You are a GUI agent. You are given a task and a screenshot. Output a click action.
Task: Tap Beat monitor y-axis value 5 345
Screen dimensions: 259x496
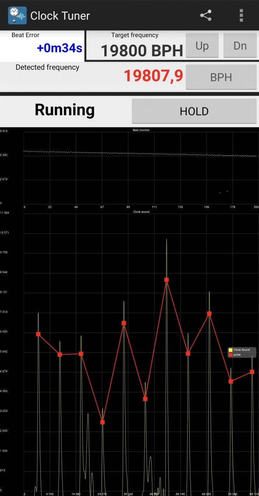[4, 155]
